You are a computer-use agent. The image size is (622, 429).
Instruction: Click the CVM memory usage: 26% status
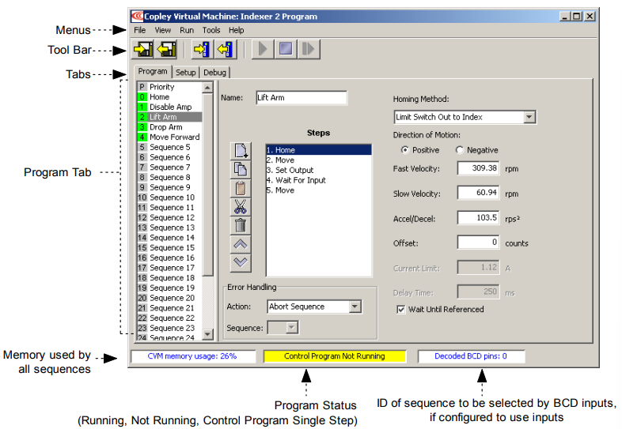[x=193, y=356]
